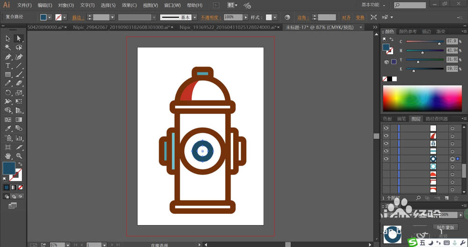Select the Free Transform tool
This screenshot has width=468, height=247.
(19, 102)
